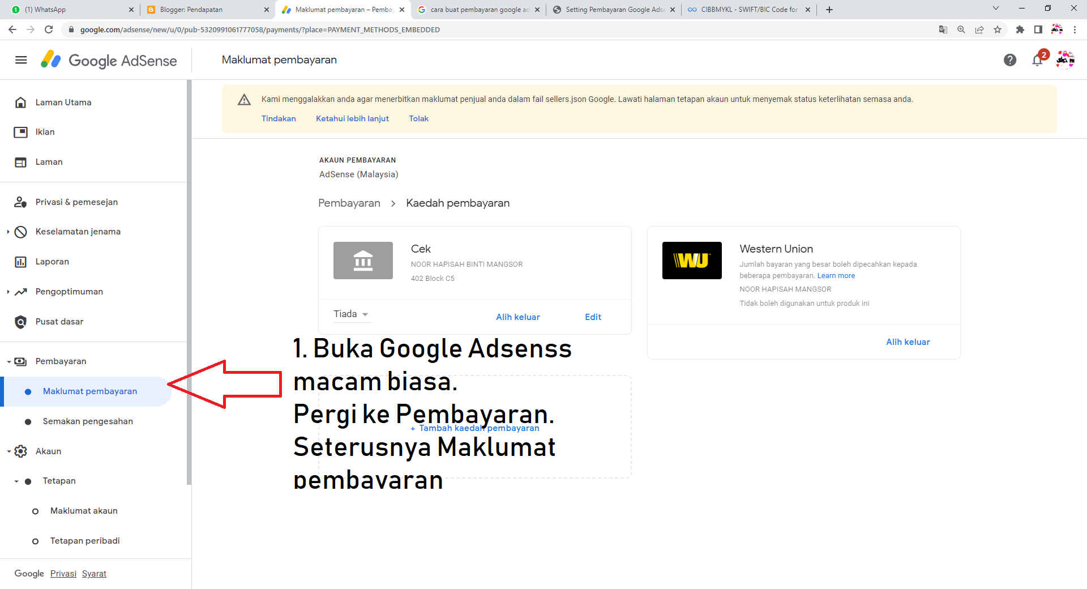
Task: Click Alih keluar on the Cek card
Action: click(x=518, y=317)
